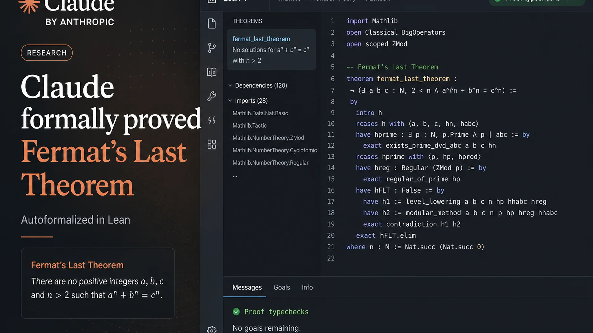This screenshot has height=333, width=593.
Task: Click the '-- Fermat's Last Theorem' comment
Action: point(392,67)
